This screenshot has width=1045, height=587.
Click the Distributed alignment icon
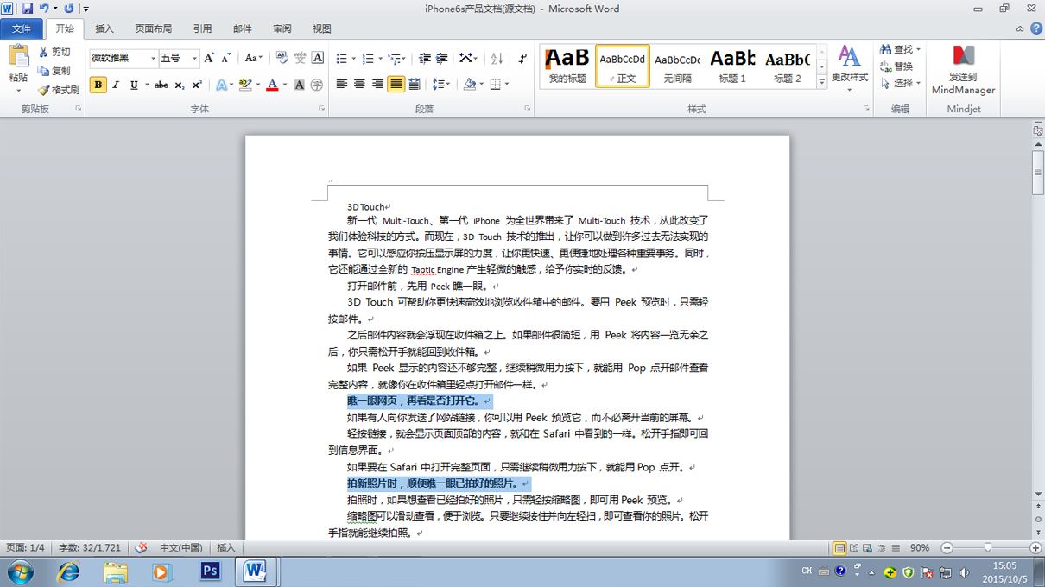tap(414, 85)
